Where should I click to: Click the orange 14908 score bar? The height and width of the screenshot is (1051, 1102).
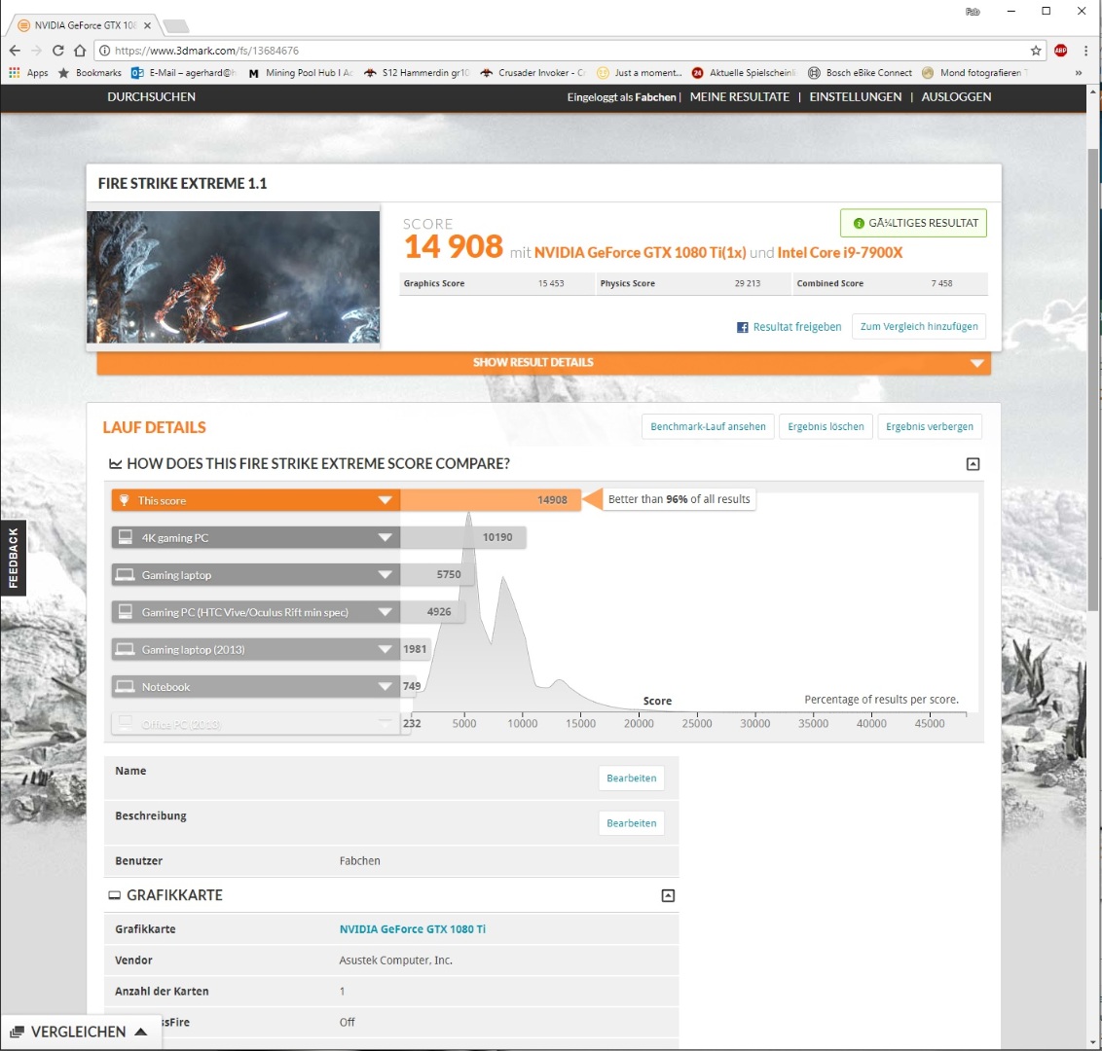pyautogui.click(x=491, y=500)
